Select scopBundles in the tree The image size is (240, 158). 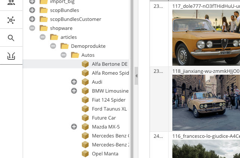click(64, 10)
